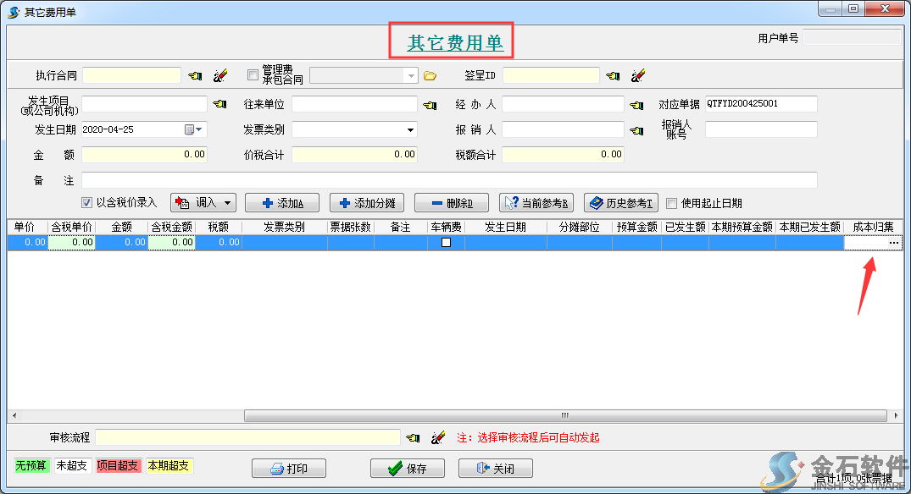Open the 审核流程 lookup icon
This screenshot has width=911, height=494.
(414, 436)
